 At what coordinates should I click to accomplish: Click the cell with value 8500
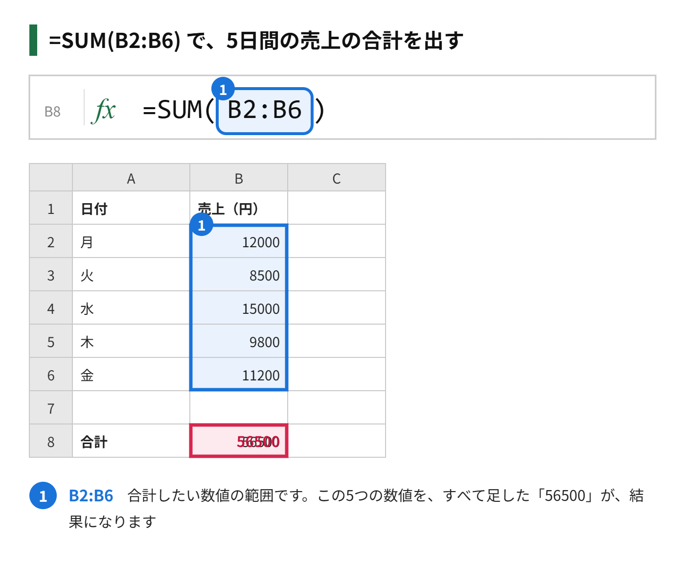(239, 275)
